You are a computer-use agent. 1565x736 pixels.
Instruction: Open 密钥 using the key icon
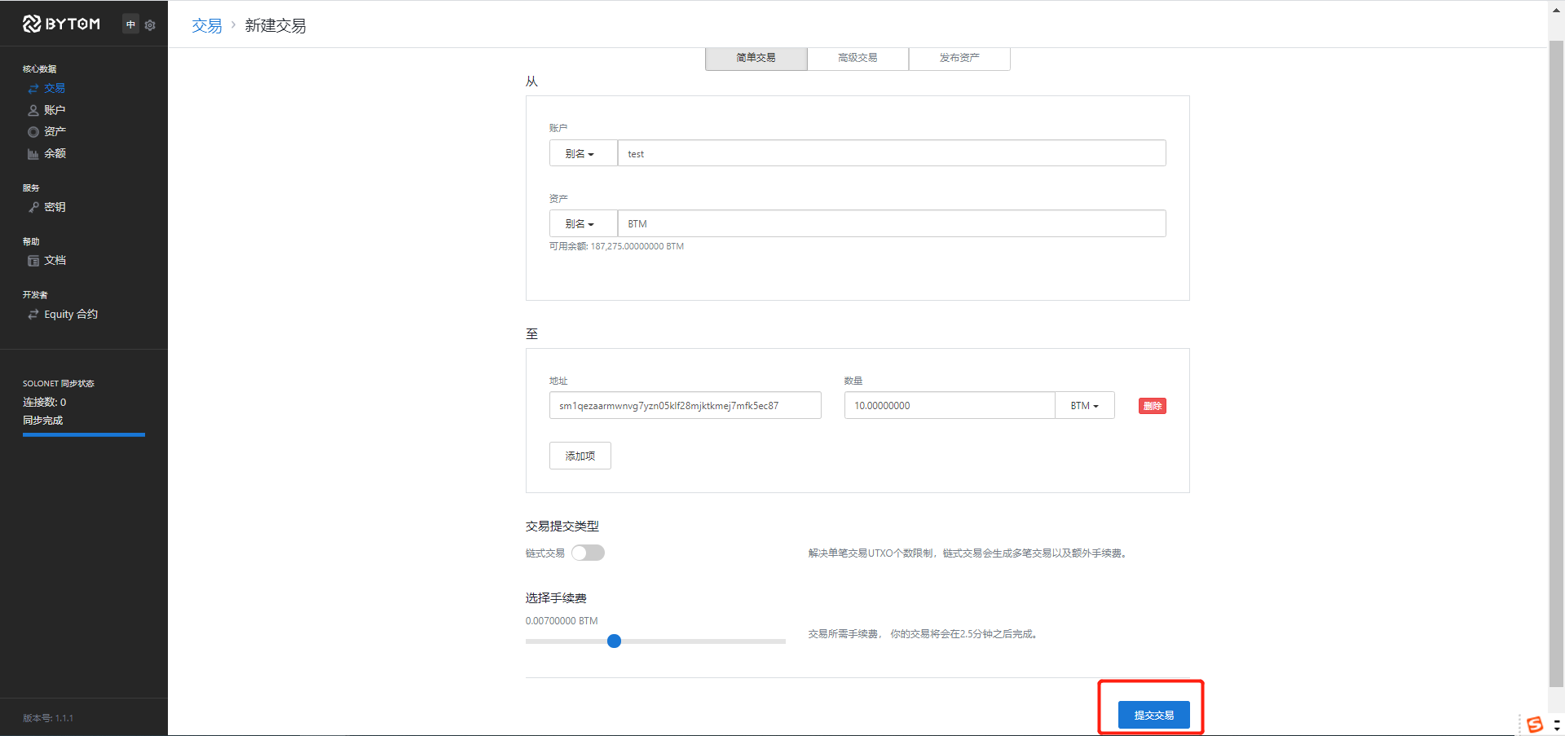33,207
